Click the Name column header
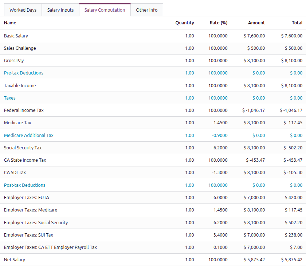Image resolution: width=306 pixels, height=266 pixels. 10,23
